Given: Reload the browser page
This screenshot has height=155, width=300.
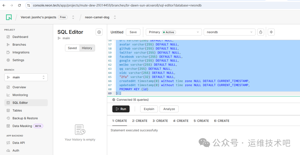Looking at the screenshot, I should [19, 5].
